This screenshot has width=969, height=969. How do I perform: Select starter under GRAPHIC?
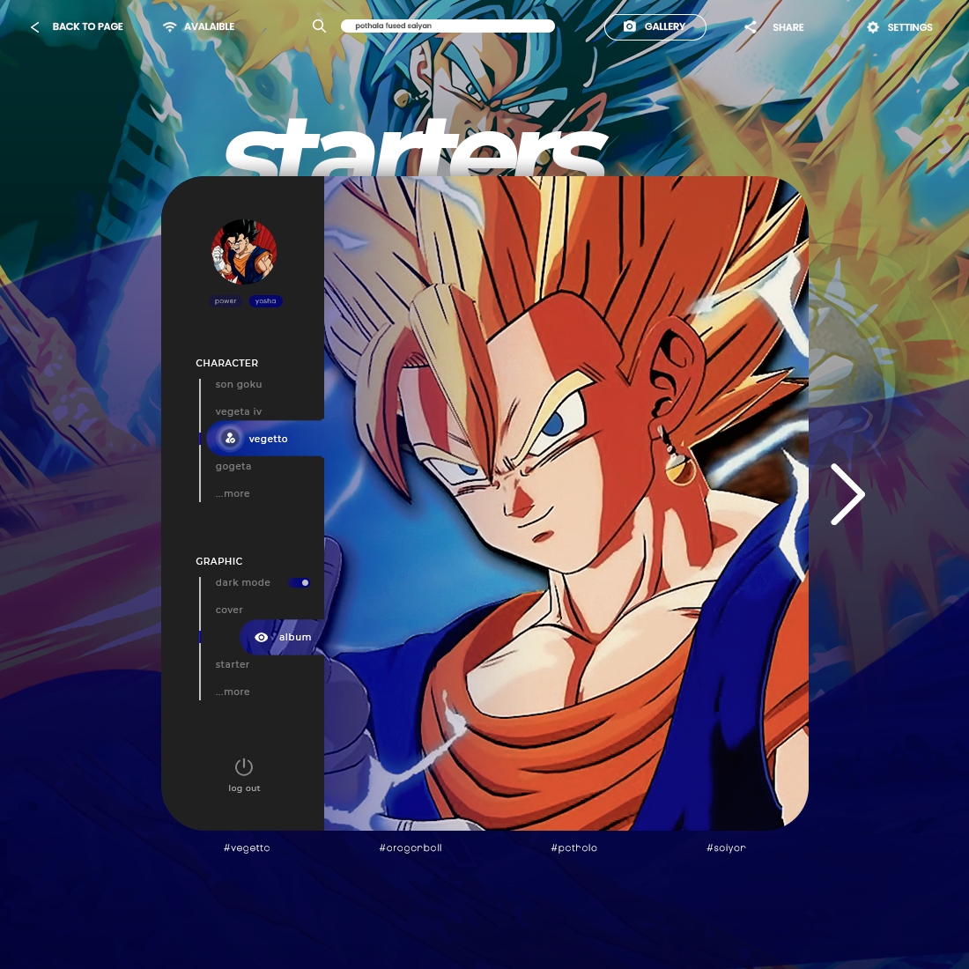click(233, 664)
